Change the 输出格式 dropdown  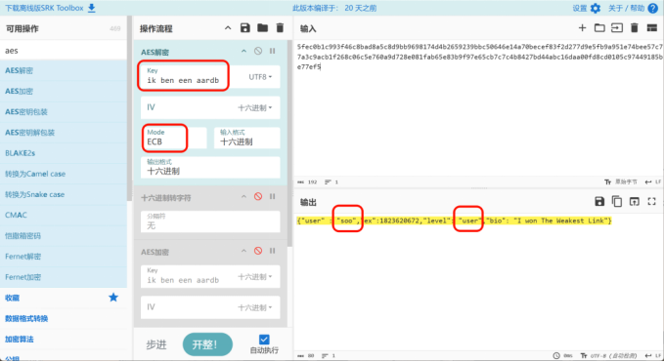(210, 167)
